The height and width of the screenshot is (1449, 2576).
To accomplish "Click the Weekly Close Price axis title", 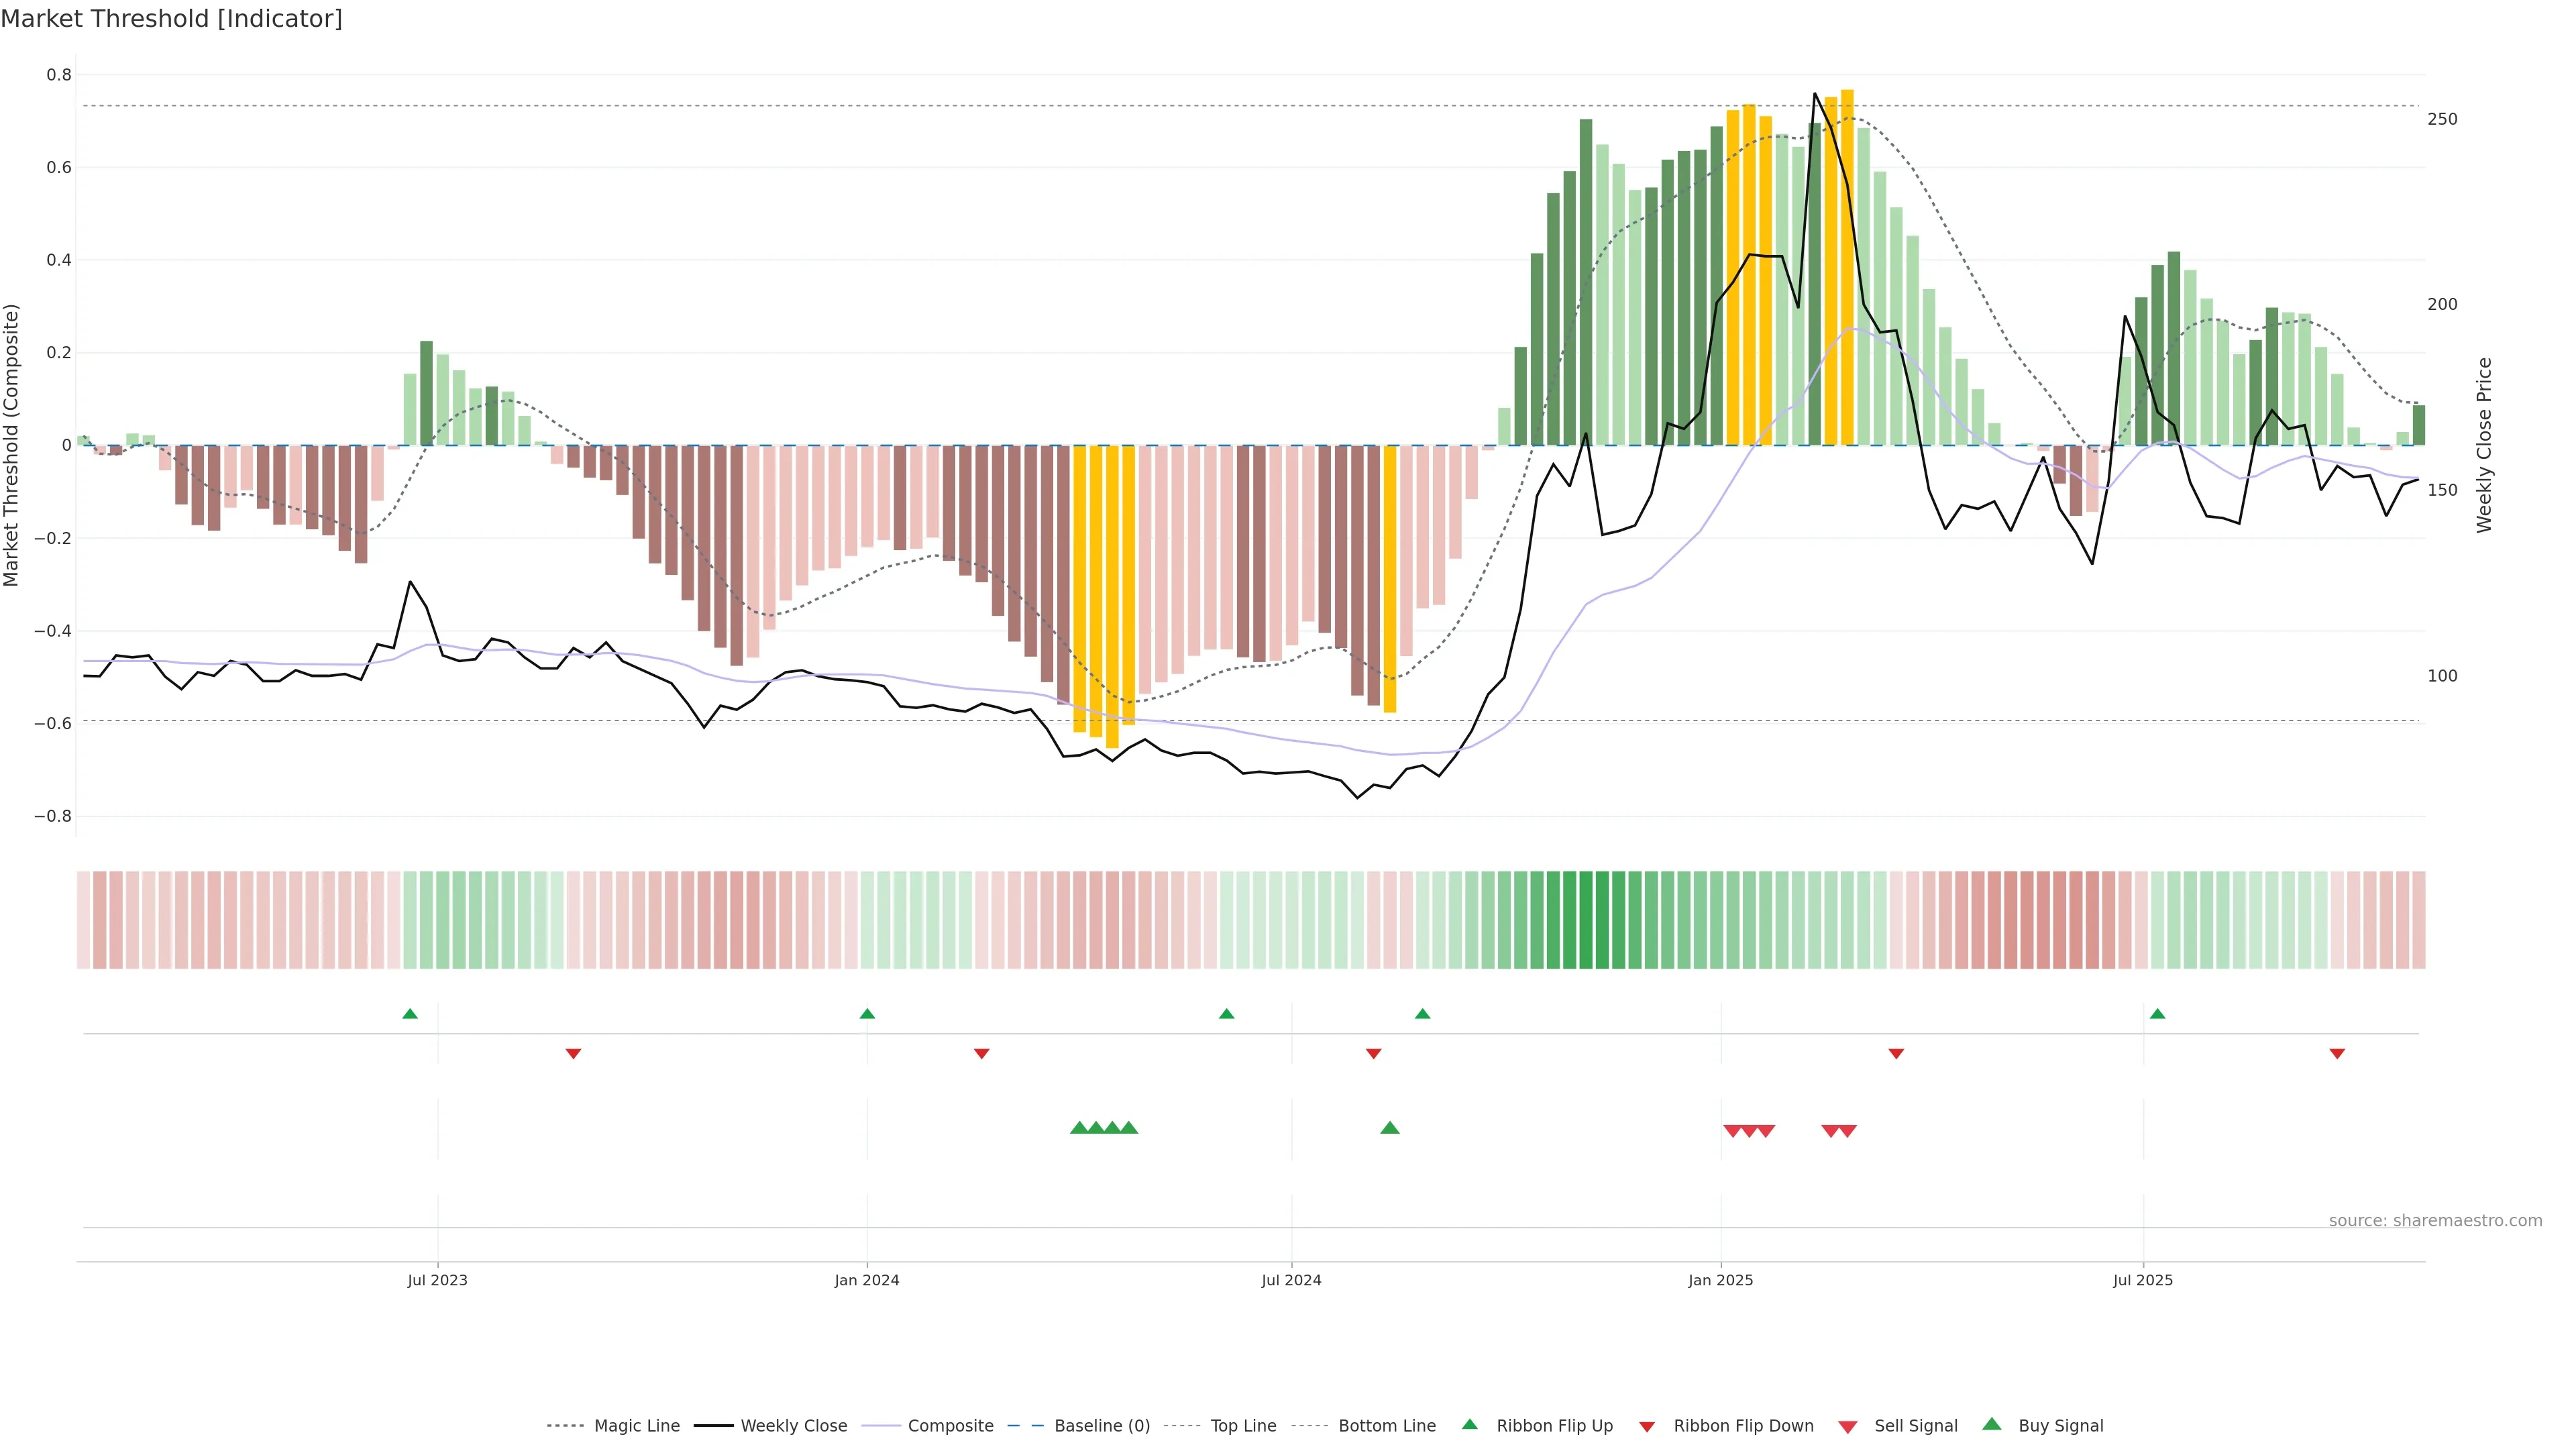I will click(2484, 445).
